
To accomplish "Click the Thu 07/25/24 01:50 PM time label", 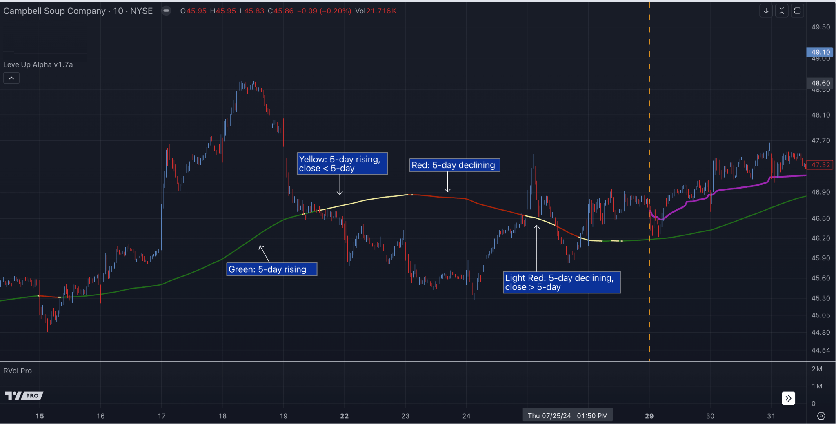I will point(567,416).
